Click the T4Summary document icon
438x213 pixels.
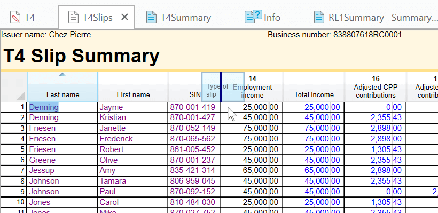click(151, 17)
